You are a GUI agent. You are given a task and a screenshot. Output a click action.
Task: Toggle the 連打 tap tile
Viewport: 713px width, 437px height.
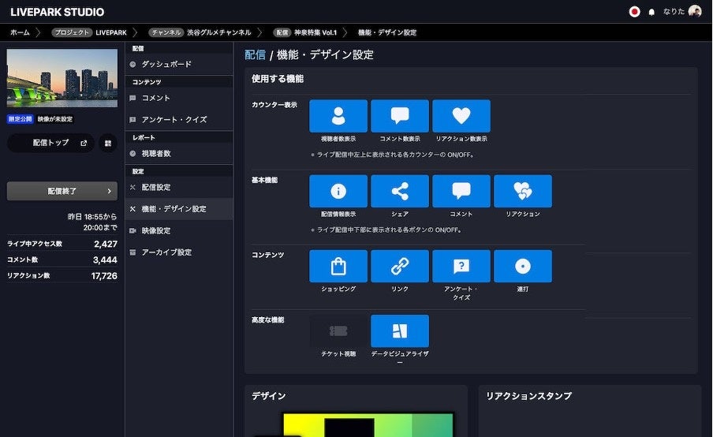[522, 266]
